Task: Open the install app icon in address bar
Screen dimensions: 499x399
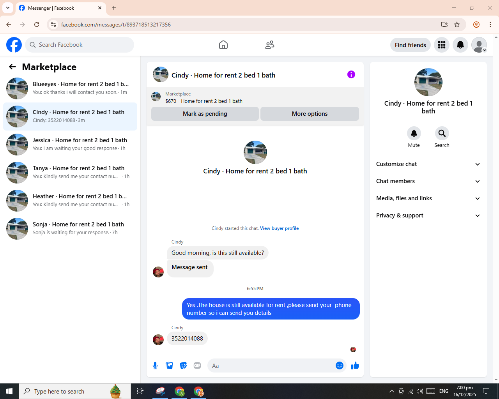Action: point(444,25)
